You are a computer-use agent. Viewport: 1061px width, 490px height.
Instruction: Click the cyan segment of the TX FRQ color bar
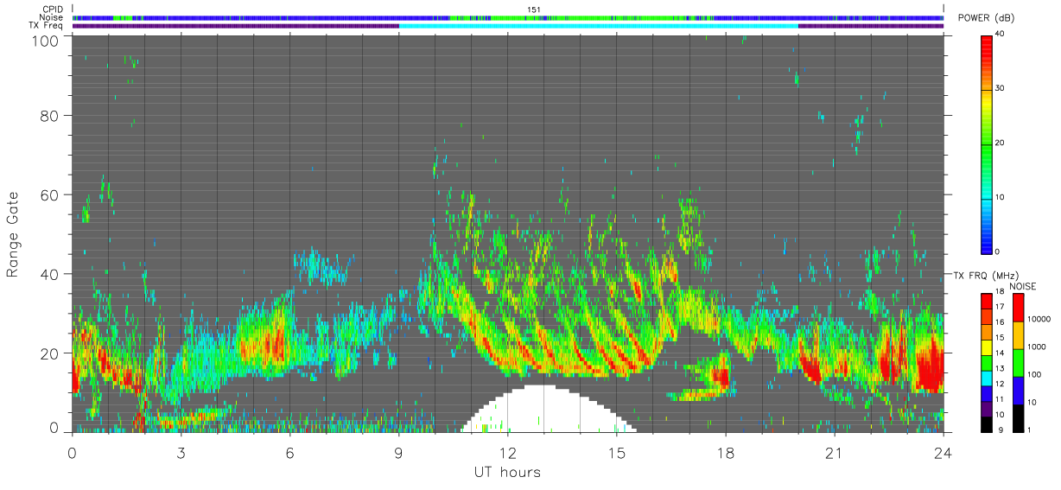[x=986, y=377]
